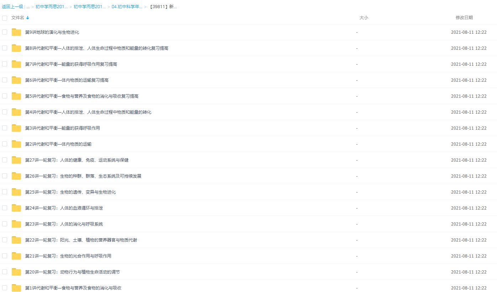Click the folder icon beside 第8讲代谢和平衡 row
Screen dimensions: 497x292
16,48
